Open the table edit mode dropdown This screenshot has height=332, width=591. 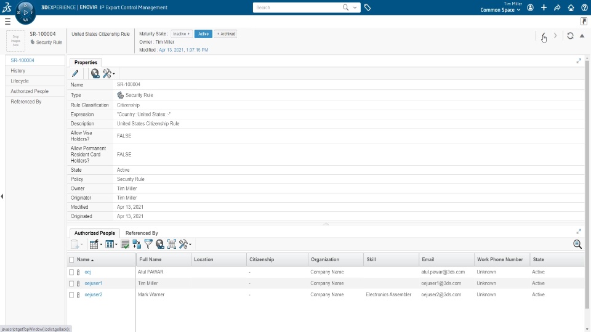96,245
